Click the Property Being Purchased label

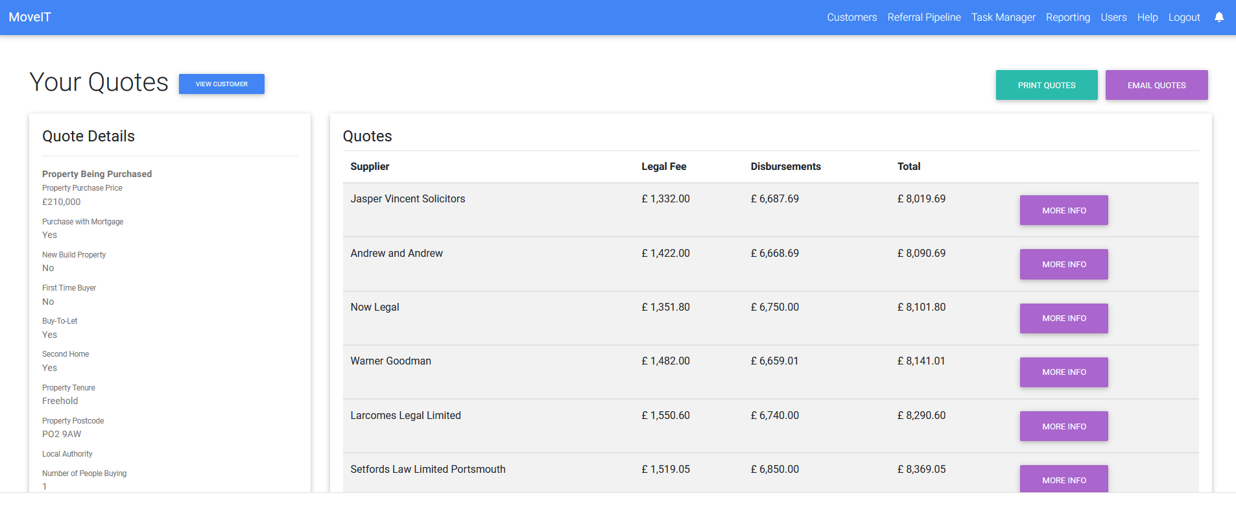point(97,174)
